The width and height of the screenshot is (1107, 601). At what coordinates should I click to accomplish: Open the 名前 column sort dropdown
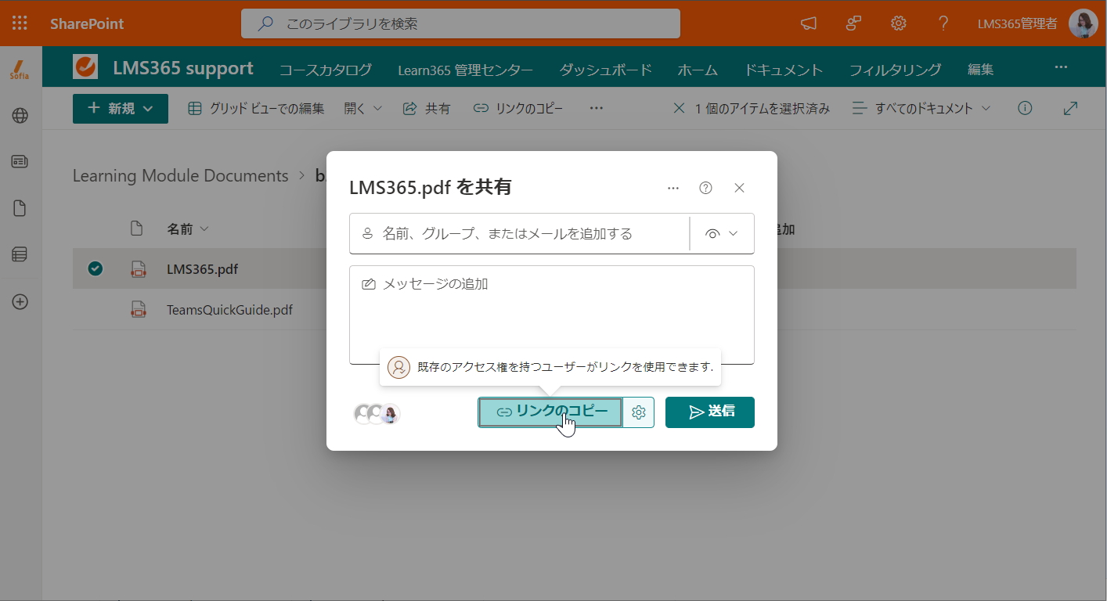(x=188, y=229)
